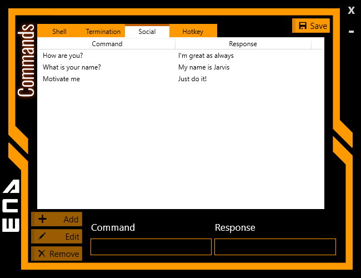
Task: Open the Termination tab
Action: coord(103,32)
